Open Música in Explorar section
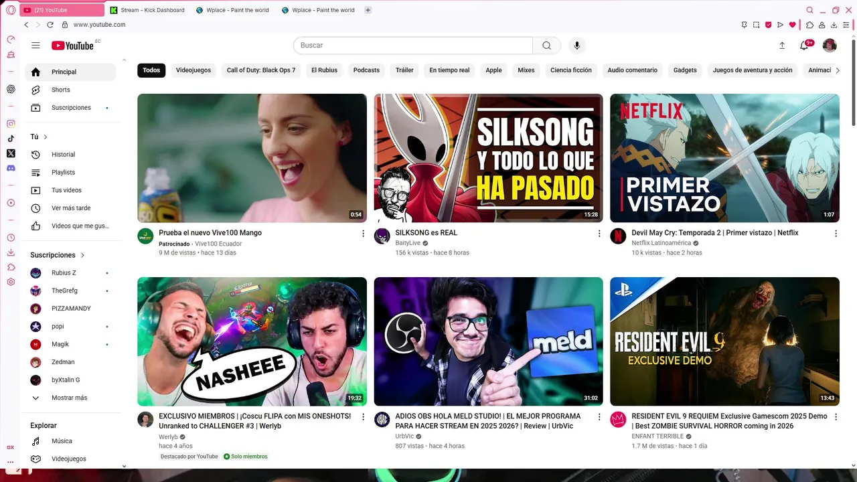Screen dimensions: 857x482 [70, 441]
